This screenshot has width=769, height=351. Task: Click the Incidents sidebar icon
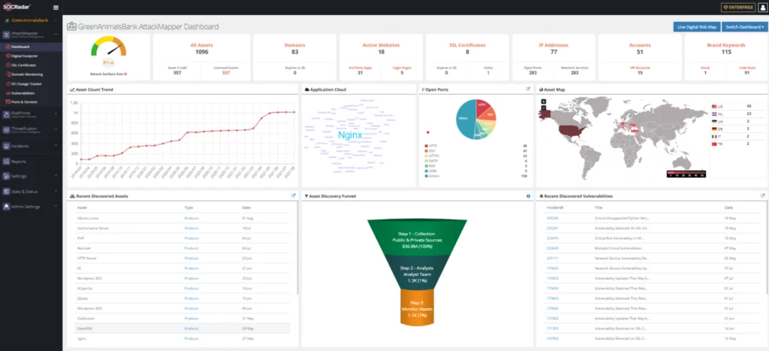[x=6, y=146]
